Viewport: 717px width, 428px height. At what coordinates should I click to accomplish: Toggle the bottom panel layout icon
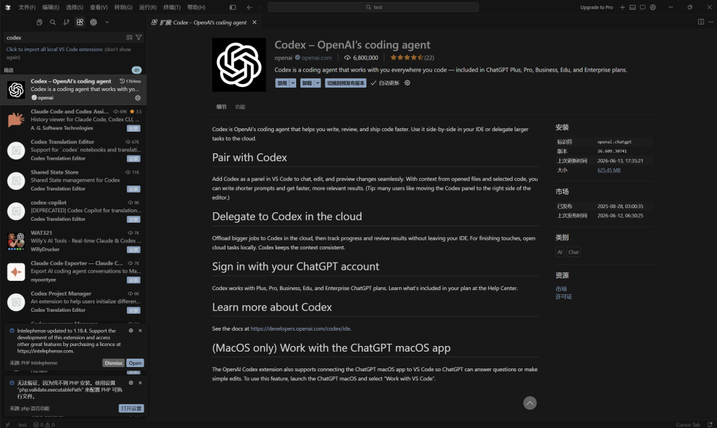[632, 7]
